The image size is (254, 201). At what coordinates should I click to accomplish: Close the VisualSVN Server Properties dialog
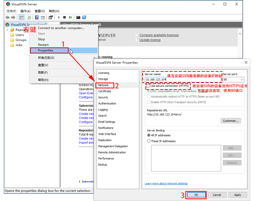tap(246, 62)
